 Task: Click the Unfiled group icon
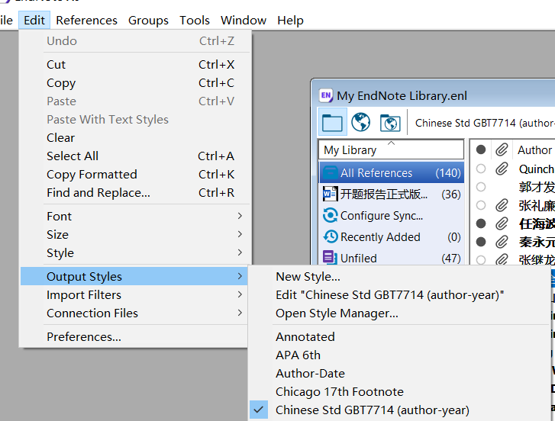click(330, 258)
